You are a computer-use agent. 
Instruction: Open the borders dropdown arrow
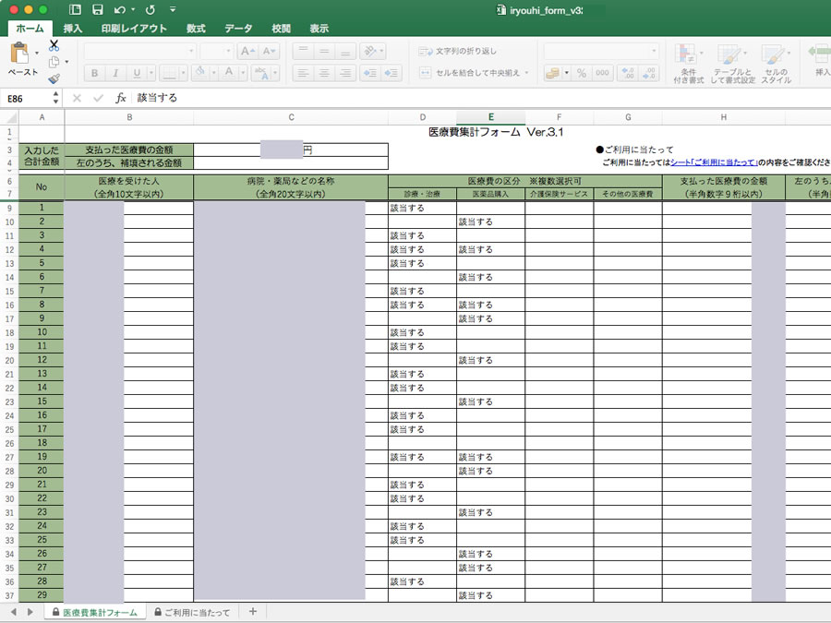click(184, 73)
